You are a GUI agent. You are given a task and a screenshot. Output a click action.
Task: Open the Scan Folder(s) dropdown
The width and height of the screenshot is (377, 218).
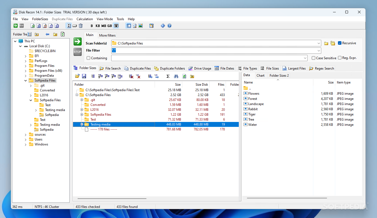[319, 43]
